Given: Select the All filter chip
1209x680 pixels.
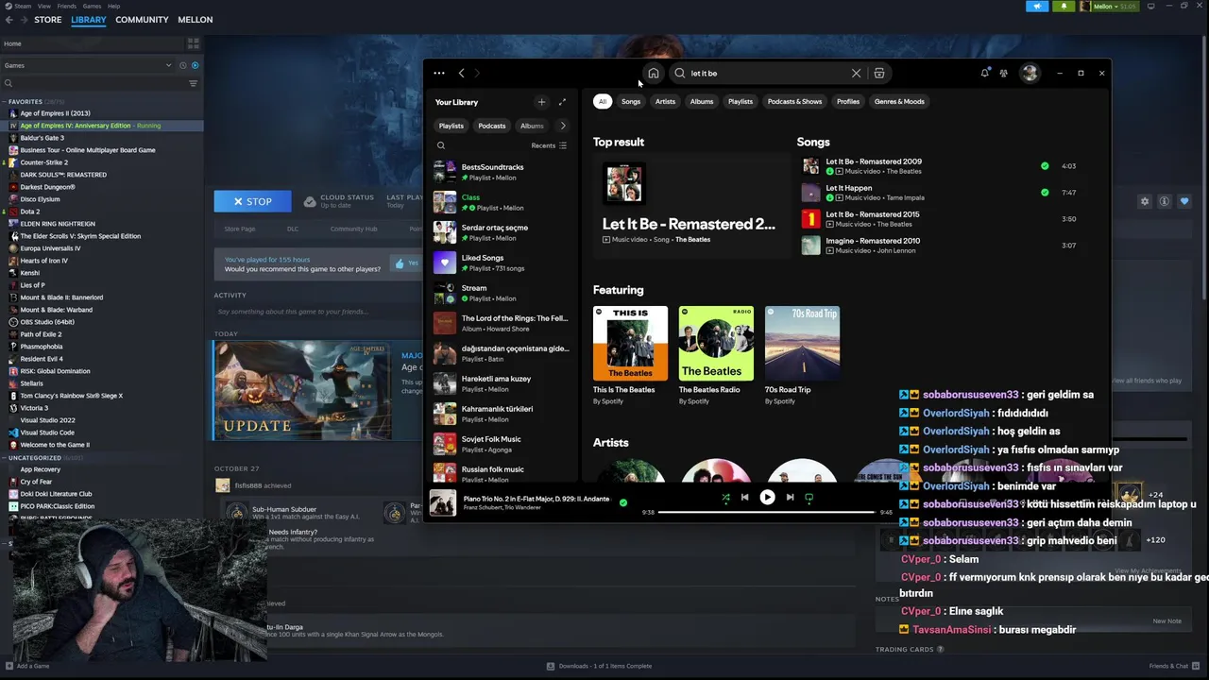Looking at the screenshot, I should [x=602, y=101].
